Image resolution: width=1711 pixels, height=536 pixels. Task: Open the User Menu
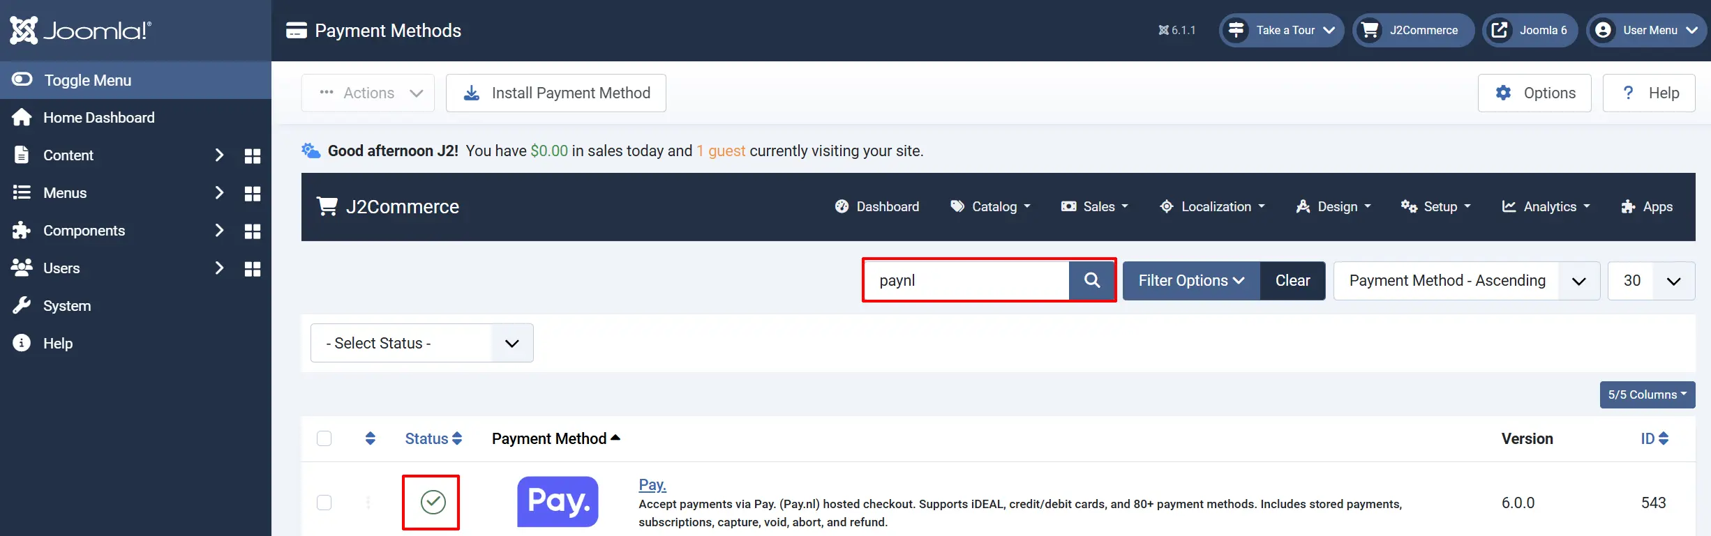(x=1646, y=30)
